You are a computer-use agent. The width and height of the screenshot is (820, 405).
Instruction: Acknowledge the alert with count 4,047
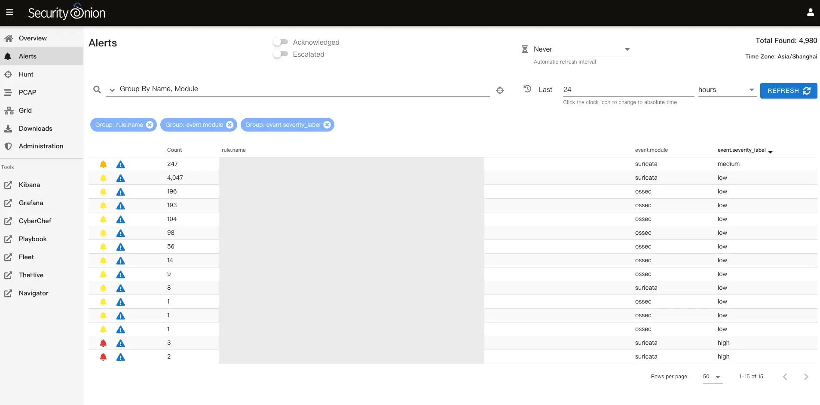pyautogui.click(x=103, y=178)
